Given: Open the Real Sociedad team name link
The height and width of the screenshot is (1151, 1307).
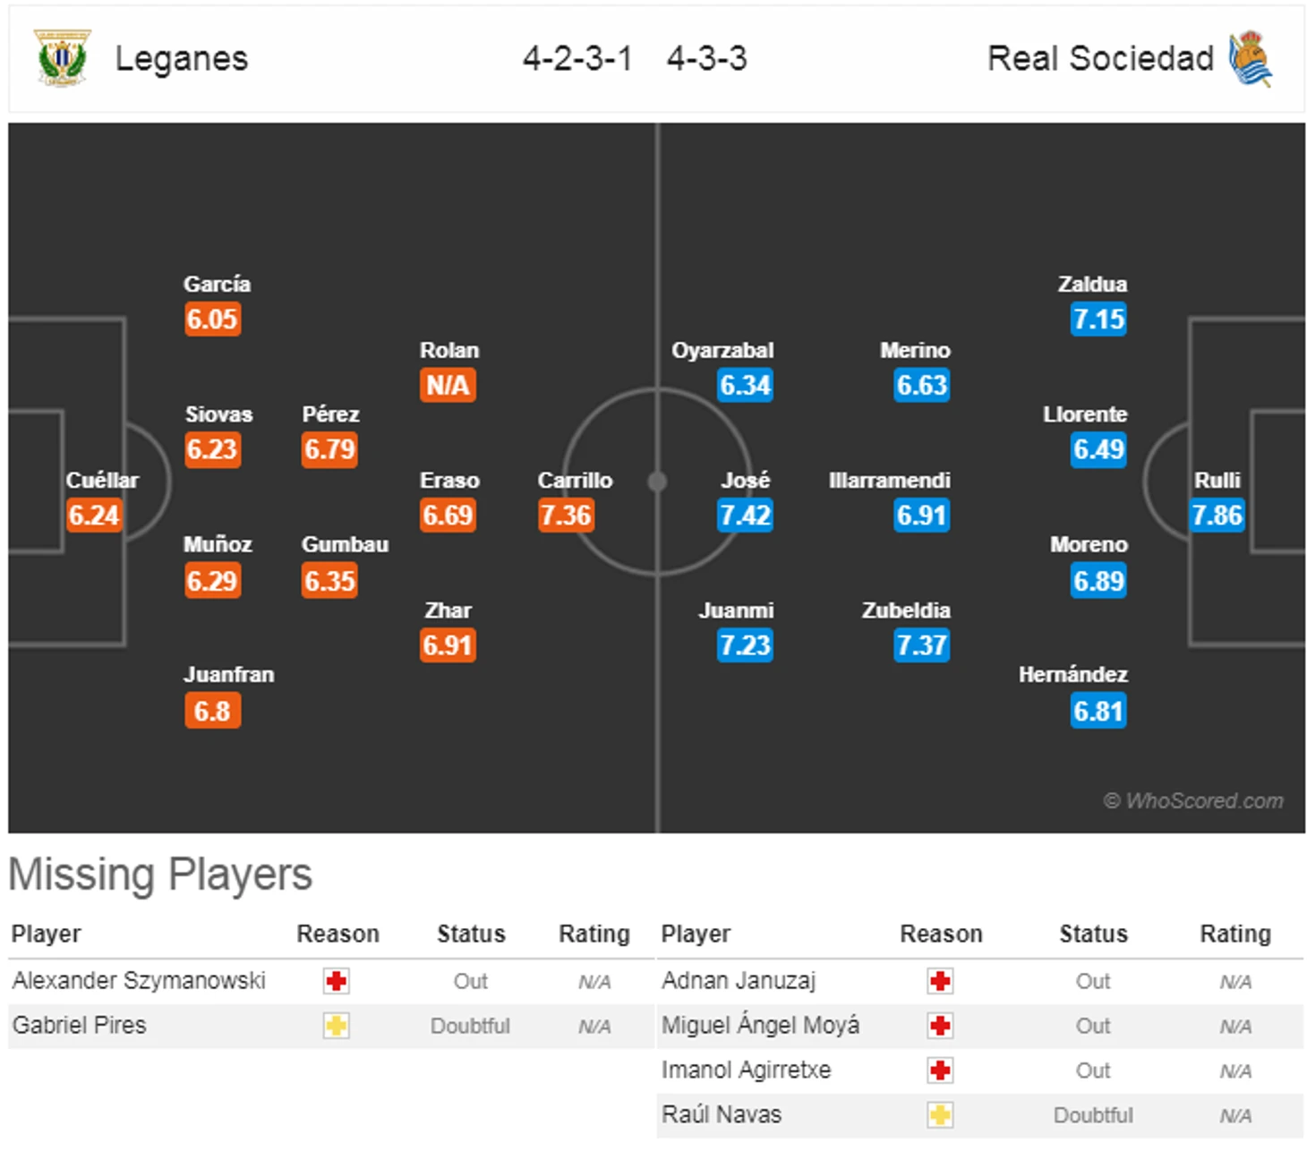Looking at the screenshot, I should coord(1100,58).
